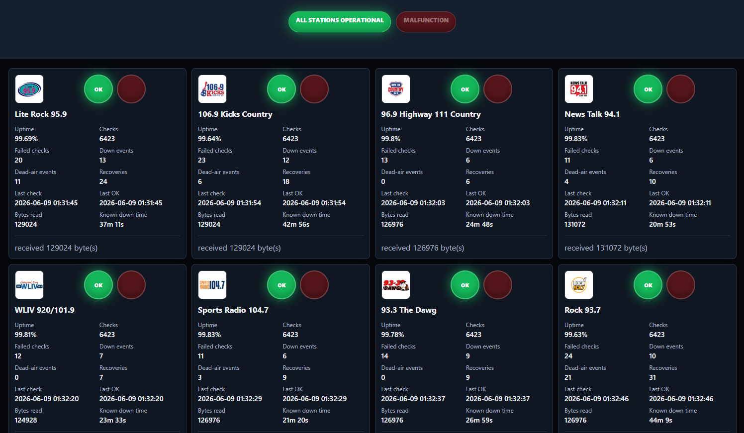This screenshot has width=744, height=433.
Task: Click green OK indicator for Sports Radio 104.7
Action: pos(281,285)
